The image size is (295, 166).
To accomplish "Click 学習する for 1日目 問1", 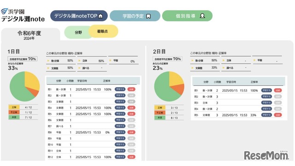I will 120,89.
